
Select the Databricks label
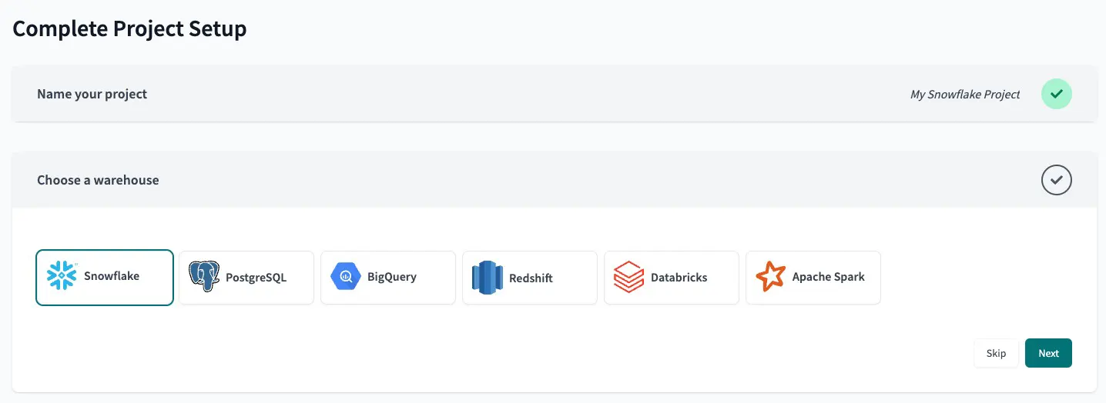tap(679, 278)
